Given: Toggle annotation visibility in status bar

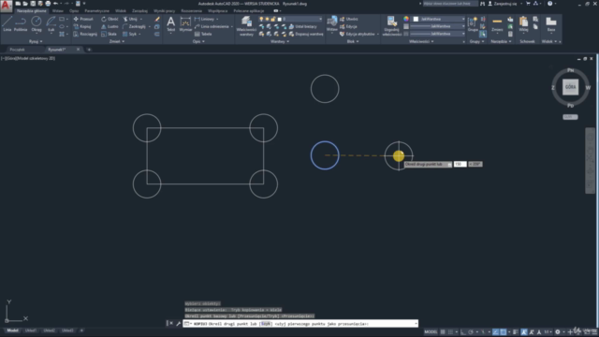Looking at the screenshot, I should tap(524, 331).
